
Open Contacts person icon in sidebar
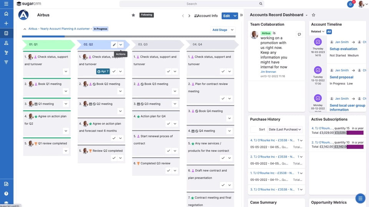pyautogui.click(x=6, y=43)
